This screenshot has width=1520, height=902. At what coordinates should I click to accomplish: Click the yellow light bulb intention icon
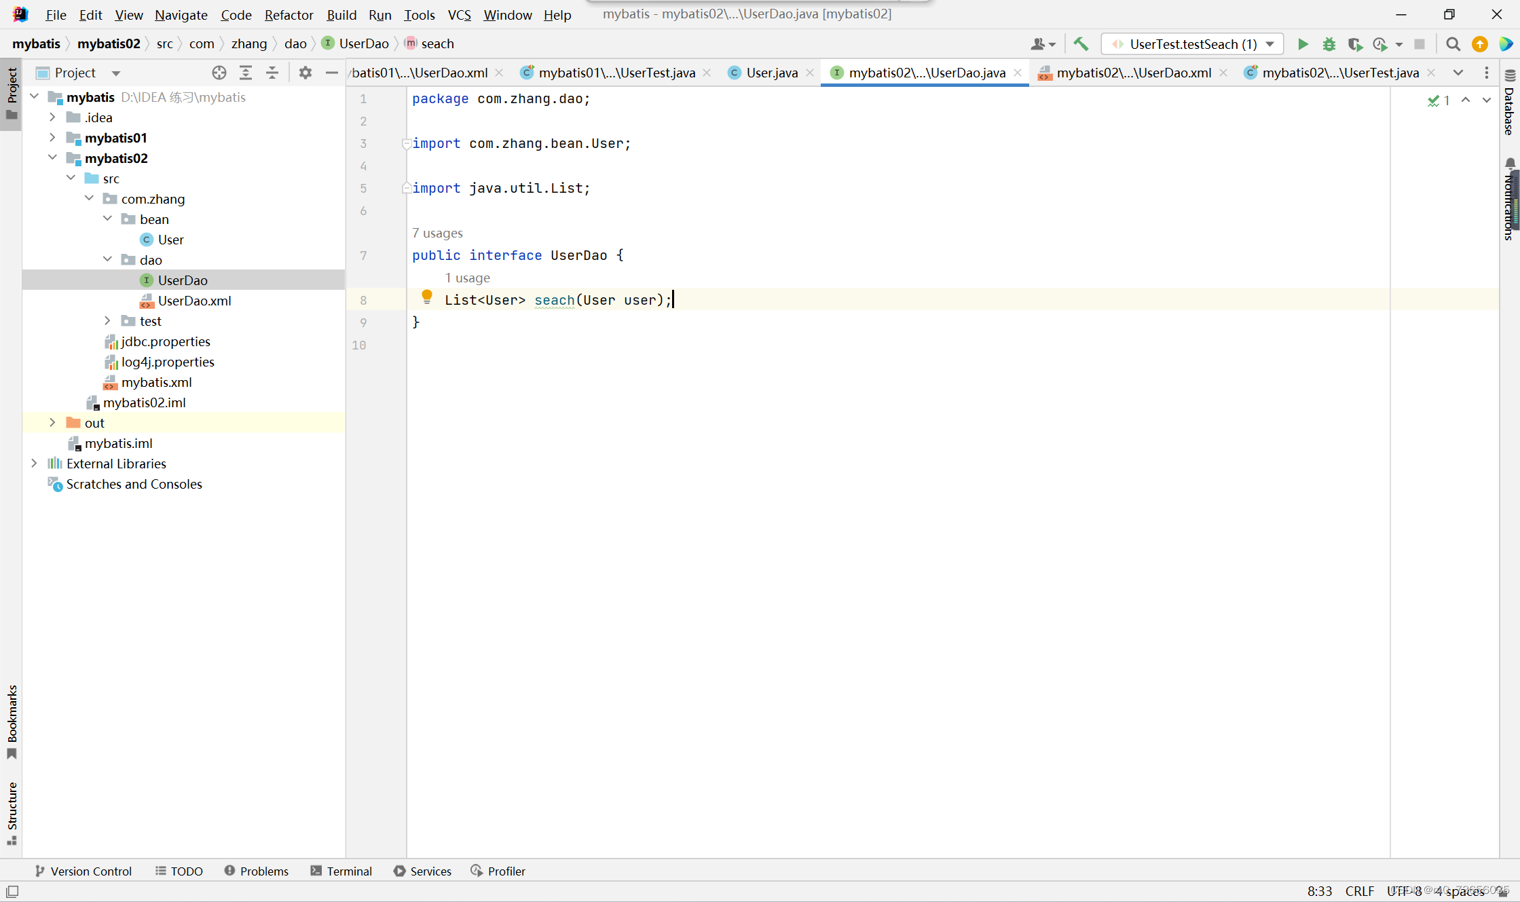click(x=426, y=296)
